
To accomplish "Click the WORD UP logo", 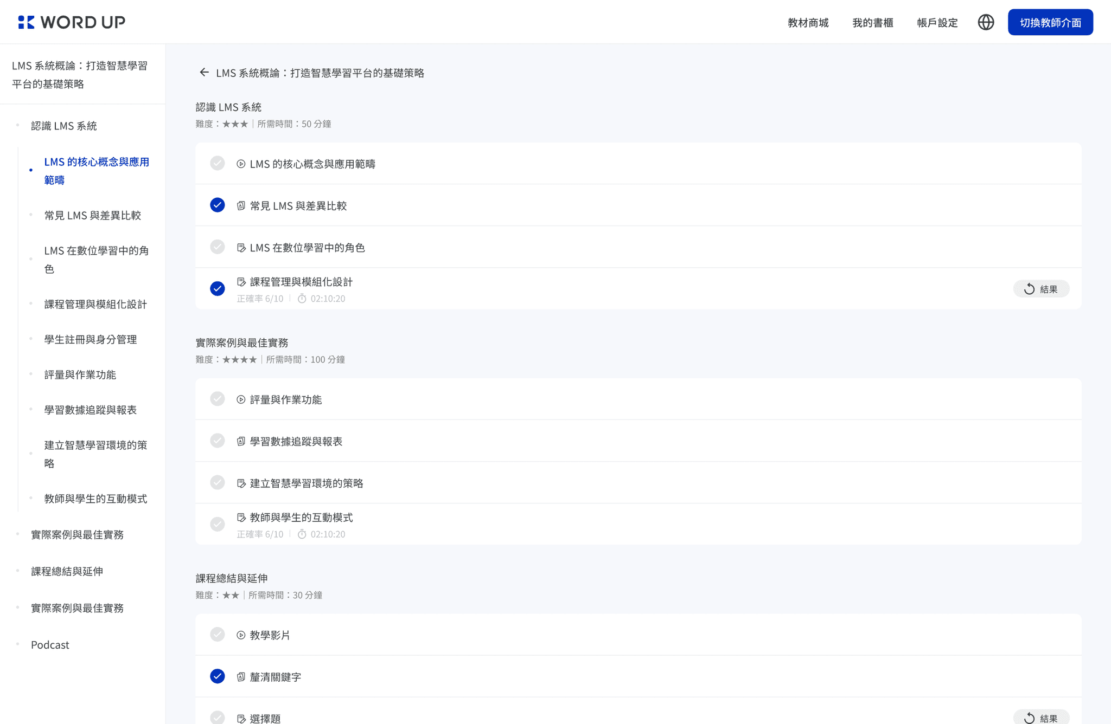I will (72, 22).
